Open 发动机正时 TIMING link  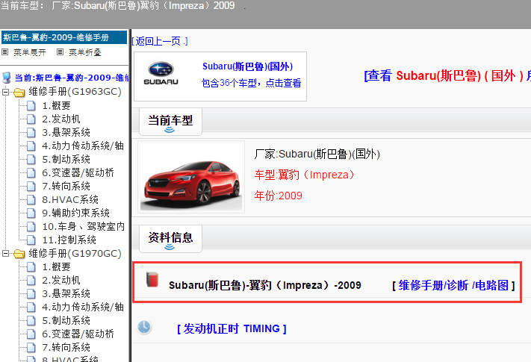[232, 328]
